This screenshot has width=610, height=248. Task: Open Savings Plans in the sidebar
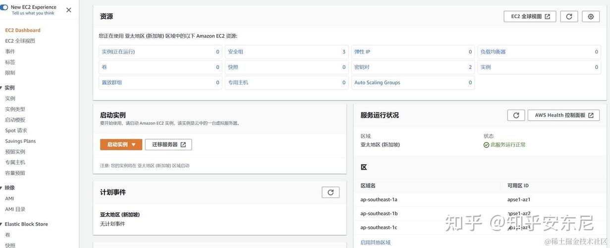click(x=20, y=141)
